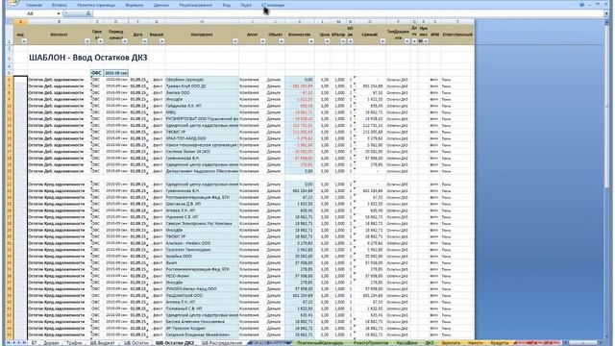Open the СуммаБ column filter dropdown
The height and width of the screenshot is (346, 615).
click(x=382, y=41)
